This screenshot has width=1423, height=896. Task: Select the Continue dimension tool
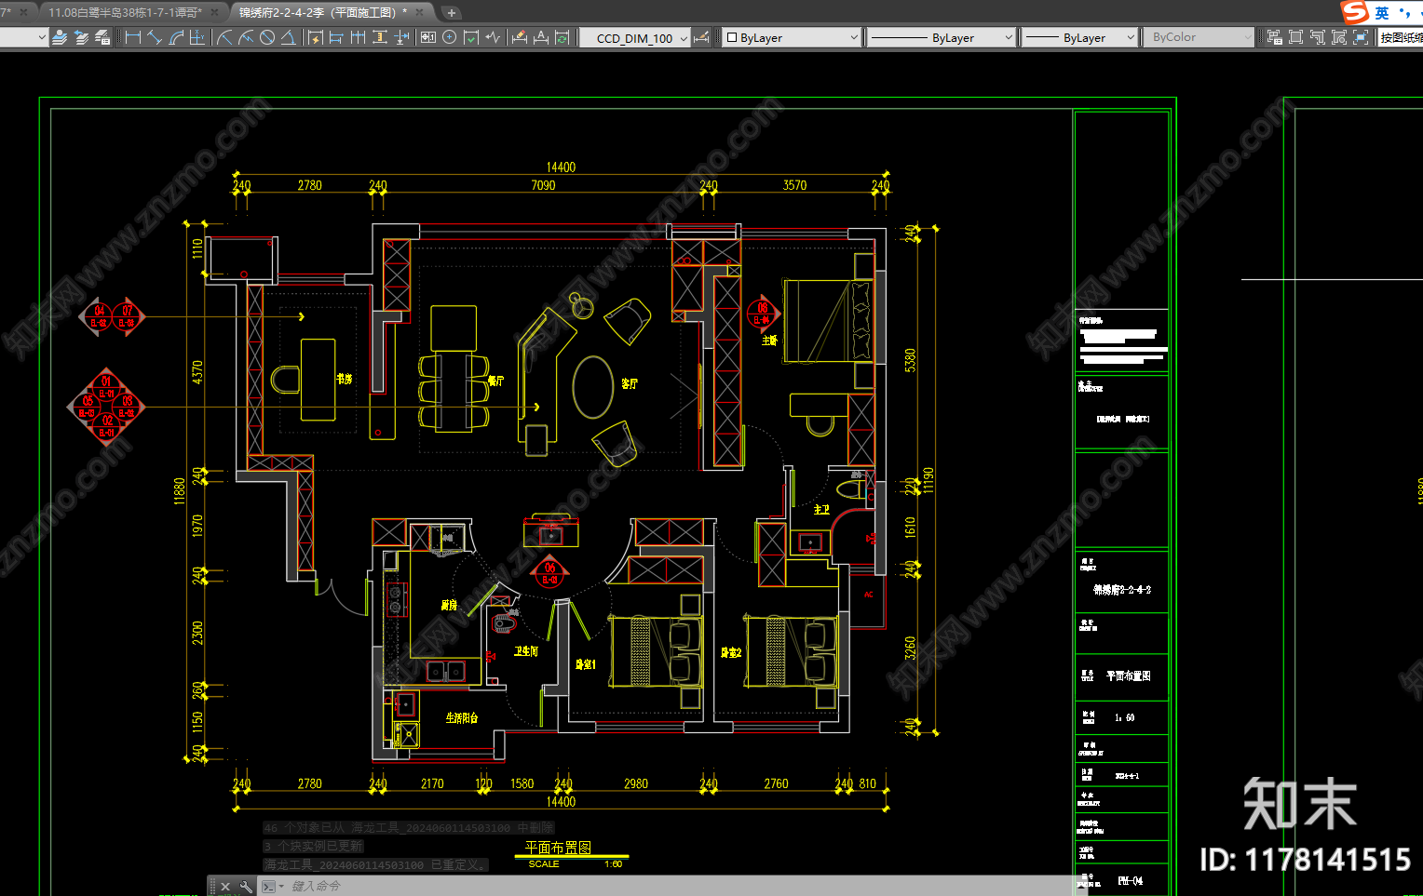click(358, 37)
